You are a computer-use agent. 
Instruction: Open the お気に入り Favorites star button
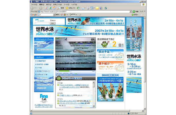pyautogui.click(x=70, y=8)
